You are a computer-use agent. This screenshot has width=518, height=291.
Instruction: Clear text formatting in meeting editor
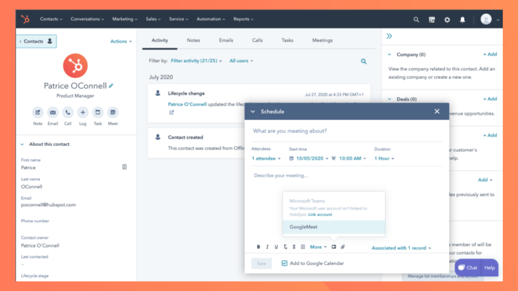(x=285, y=247)
